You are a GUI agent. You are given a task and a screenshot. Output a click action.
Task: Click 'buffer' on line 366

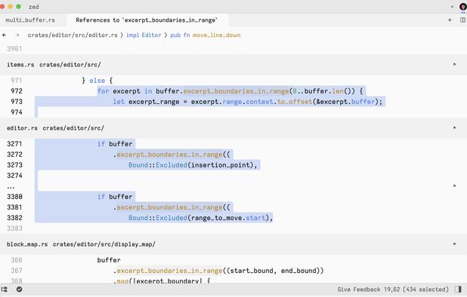click(x=109, y=260)
